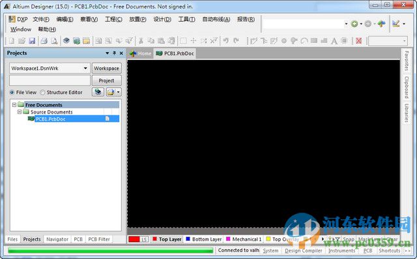Click the Shortcuts status bar button

(x=390, y=251)
